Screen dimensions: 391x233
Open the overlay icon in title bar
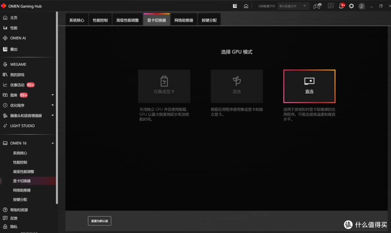point(235,6)
